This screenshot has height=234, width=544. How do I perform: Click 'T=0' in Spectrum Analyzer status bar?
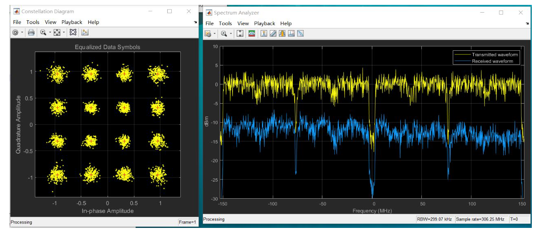click(514, 219)
